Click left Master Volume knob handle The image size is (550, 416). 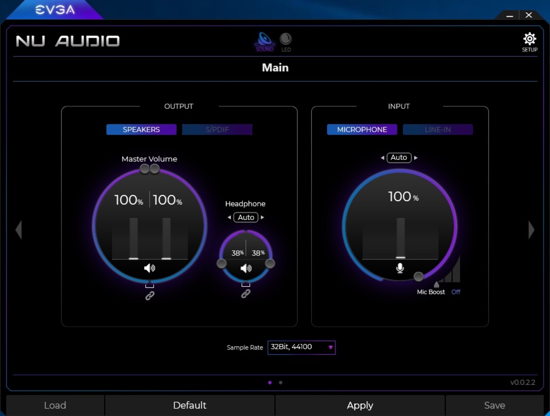144,169
